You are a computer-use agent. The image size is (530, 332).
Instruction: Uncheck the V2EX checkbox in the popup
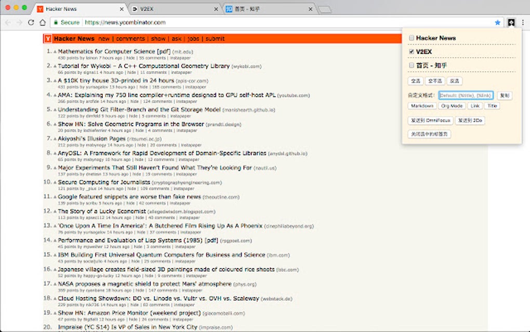(x=412, y=50)
